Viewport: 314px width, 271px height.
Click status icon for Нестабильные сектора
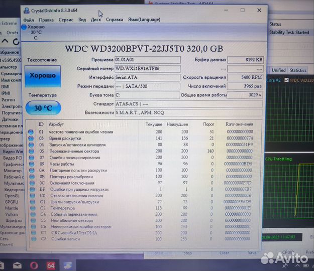click(x=34, y=221)
